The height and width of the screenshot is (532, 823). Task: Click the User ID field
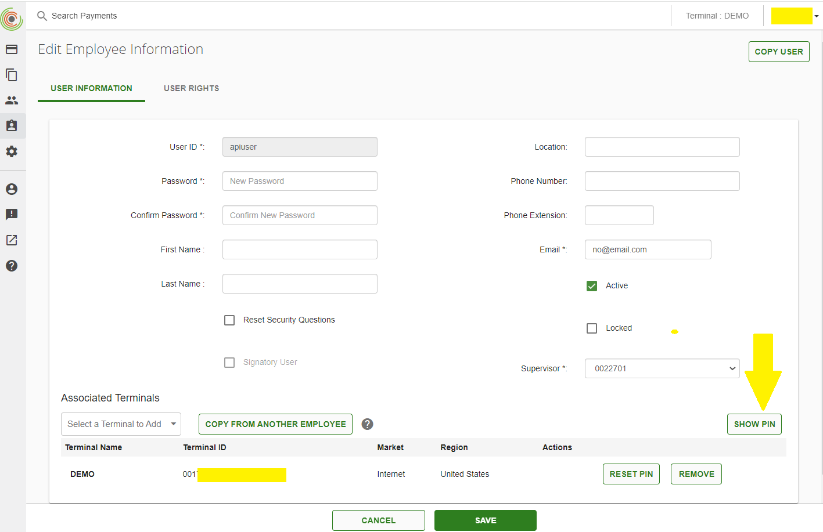pyautogui.click(x=300, y=147)
